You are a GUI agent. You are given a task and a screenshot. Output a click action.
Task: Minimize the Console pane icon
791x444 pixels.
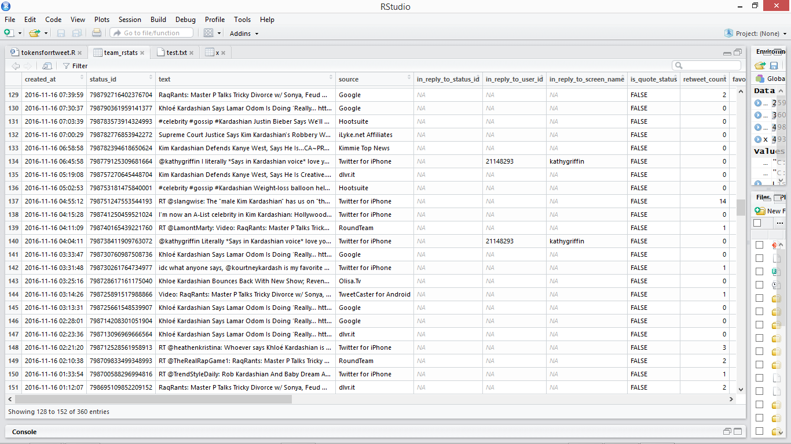727,431
